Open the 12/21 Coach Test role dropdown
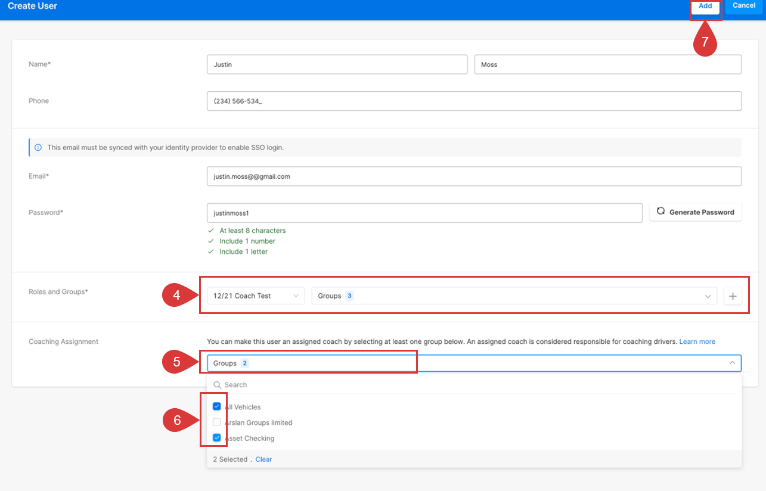 point(256,296)
